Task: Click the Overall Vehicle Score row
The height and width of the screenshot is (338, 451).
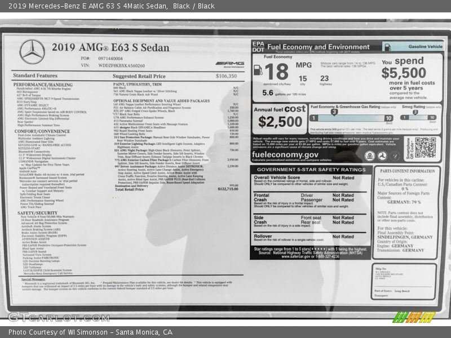Action: tap(310, 181)
